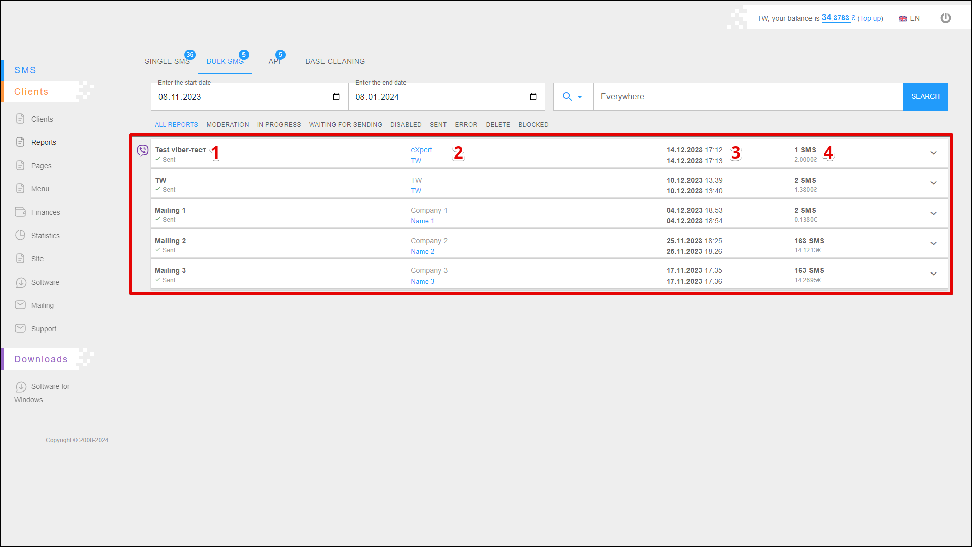Viewport: 972px width, 547px height.
Task: Open calendar picker for end date
Action: [x=533, y=97]
